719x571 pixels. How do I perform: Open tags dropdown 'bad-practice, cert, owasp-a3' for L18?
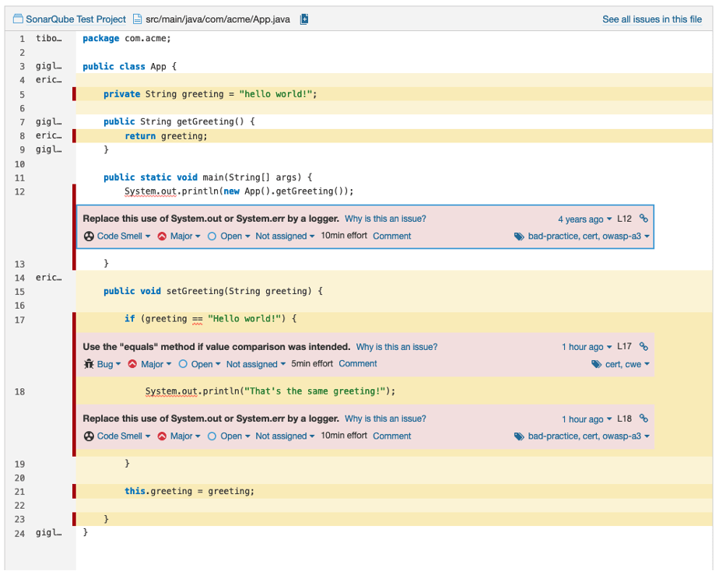(589, 436)
